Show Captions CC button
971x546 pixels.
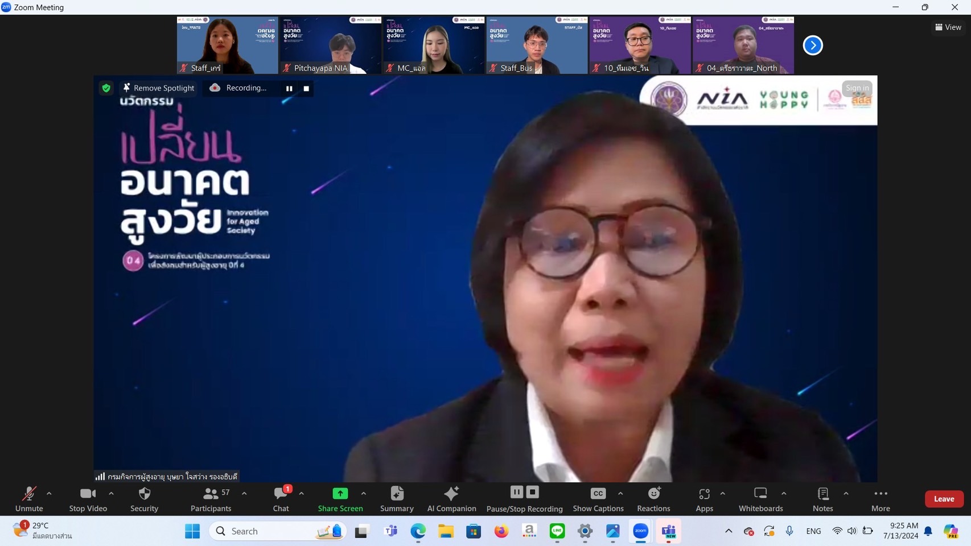(598, 499)
